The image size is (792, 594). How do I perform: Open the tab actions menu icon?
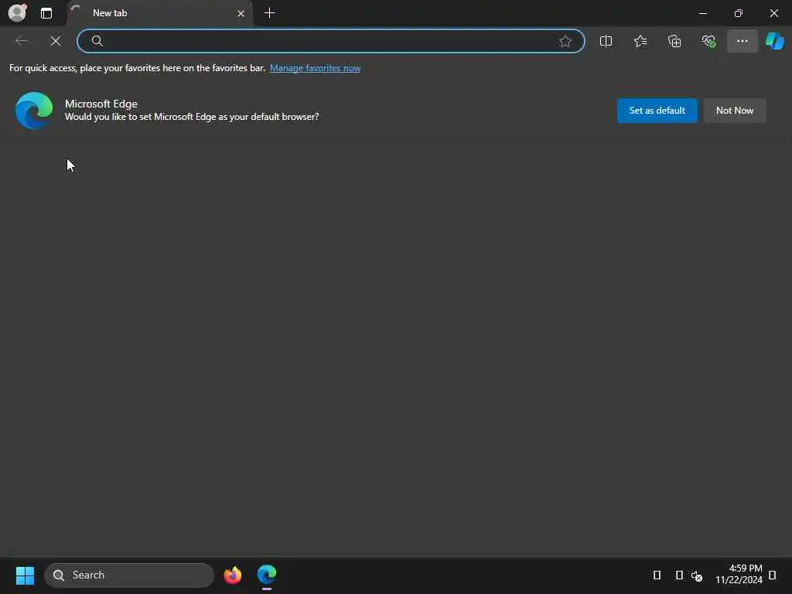(x=46, y=13)
